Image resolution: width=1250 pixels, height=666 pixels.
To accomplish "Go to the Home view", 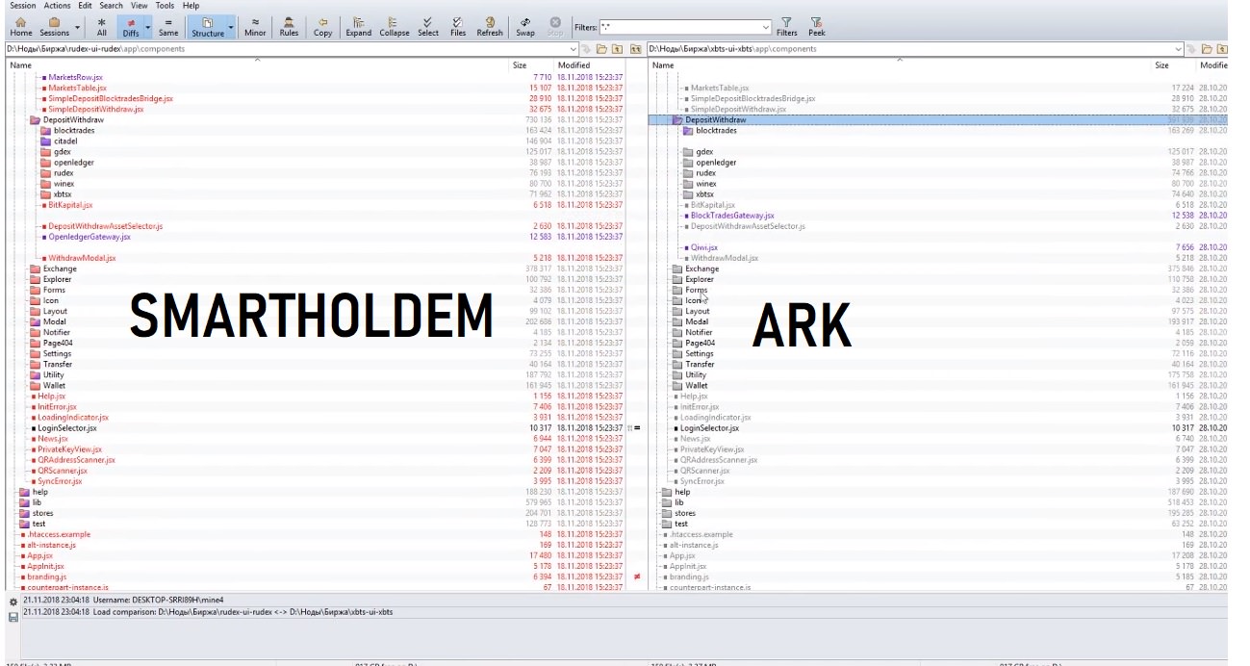I will point(20,26).
